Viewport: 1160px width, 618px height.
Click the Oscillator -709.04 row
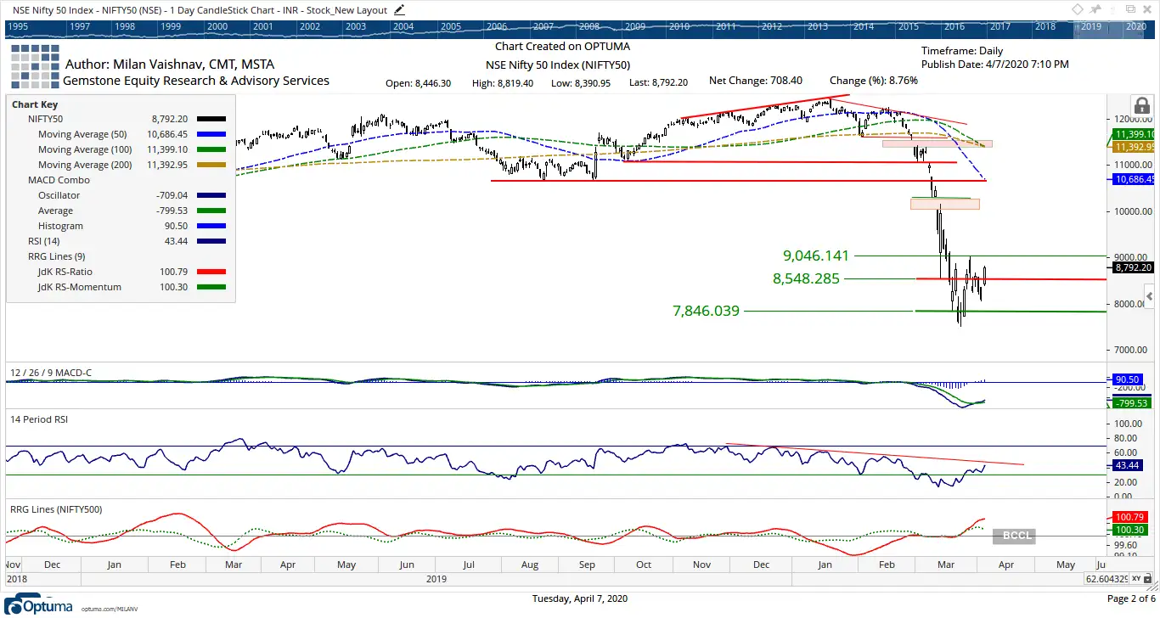121,195
